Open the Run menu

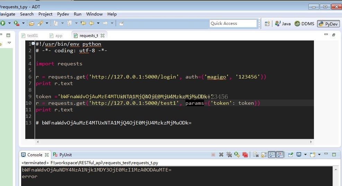pyautogui.click(x=77, y=14)
